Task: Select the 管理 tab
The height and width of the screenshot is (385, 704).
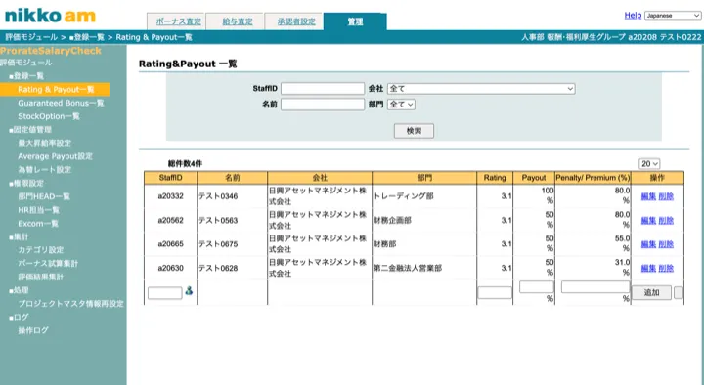Action: (355, 21)
